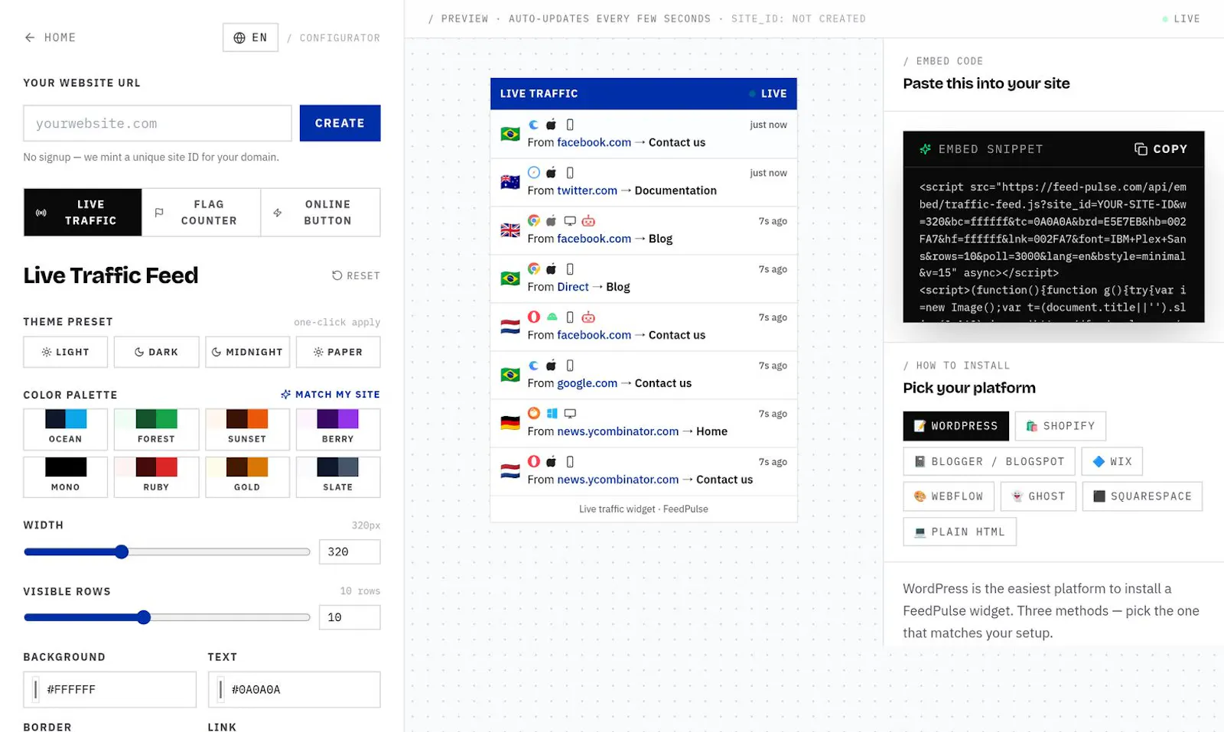
Task: Select the Blogger / Blogspot platform
Action: pyautogui.click(x=989, y=461)
